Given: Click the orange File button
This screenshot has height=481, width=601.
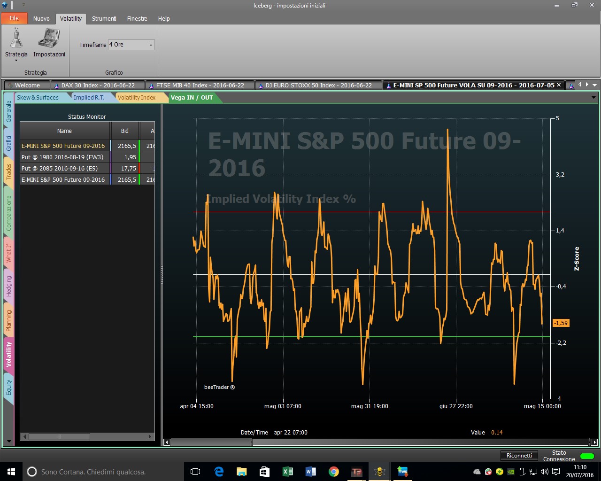Looking at the screenshot, I should coord(14,18).
